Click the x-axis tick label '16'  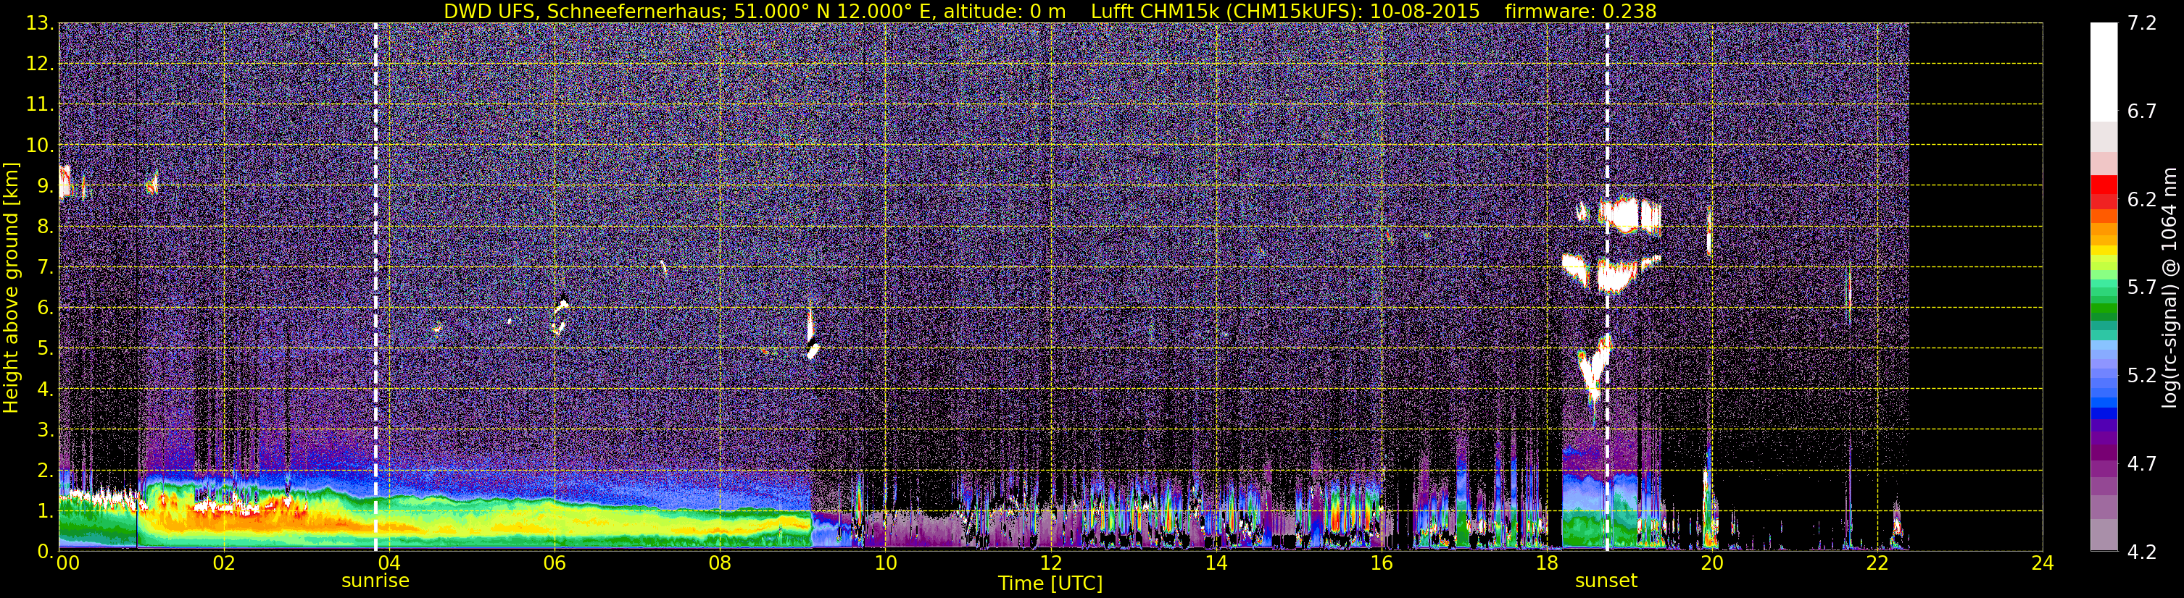[1381, 563]
